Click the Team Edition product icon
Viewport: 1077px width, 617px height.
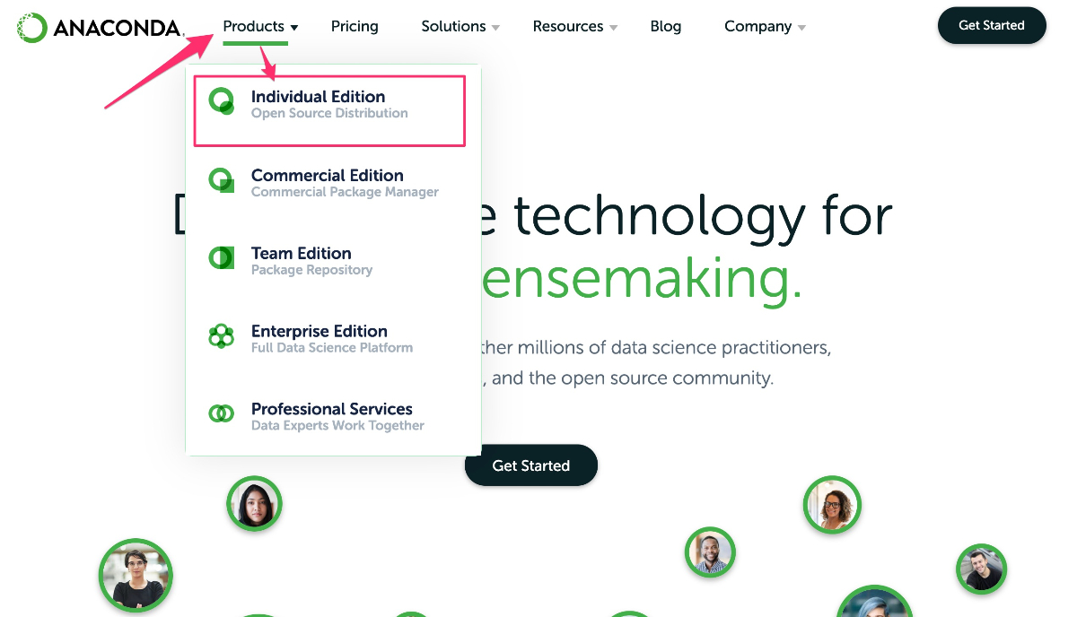[222, 258]
